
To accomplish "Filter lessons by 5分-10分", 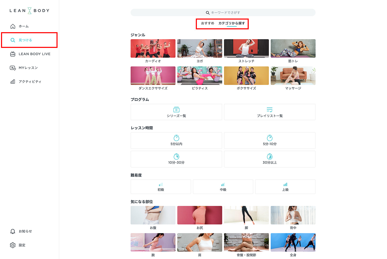I will [x=270, y=141].
